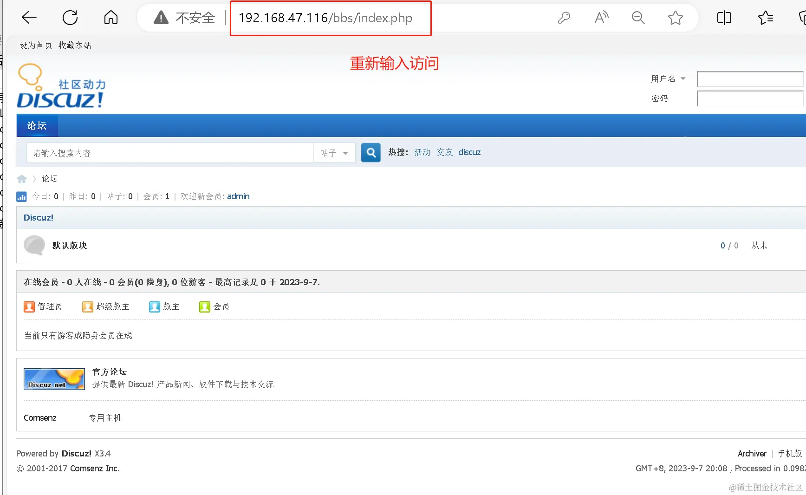Open the Archiver link
The image size is (806, 495).
click(752, 454)
